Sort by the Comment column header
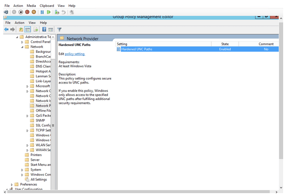This screenshot has height=195, width=285. pyautogui.click(x=258, y=44)
